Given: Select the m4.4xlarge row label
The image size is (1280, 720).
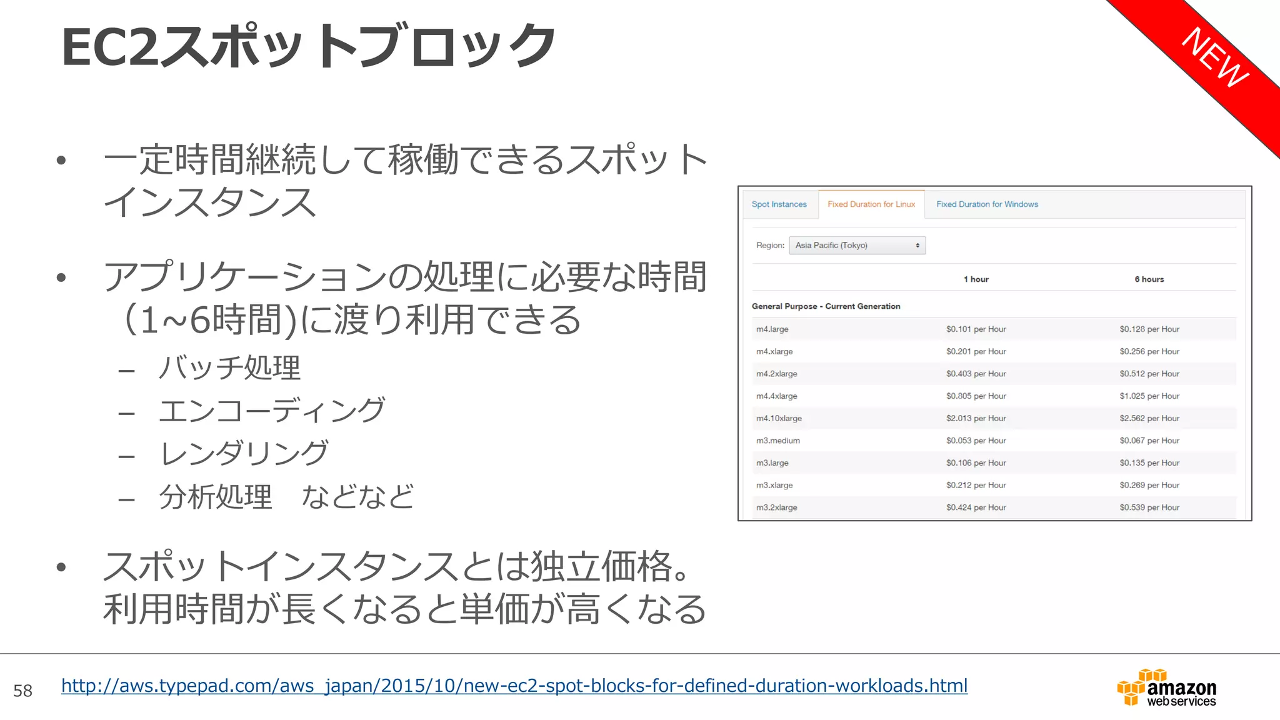Looking at the screenshot, I should 776,396.
